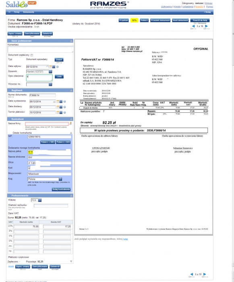This screenshot has width=234, height=282.
Task: Collapse the Nagłówek section
Action: click(x=71, y=90)
